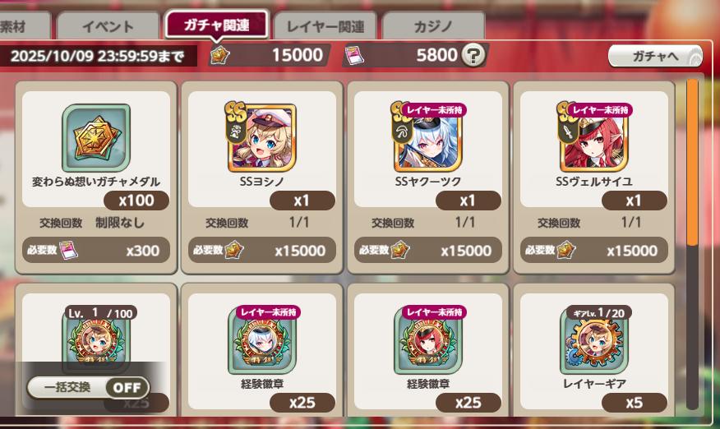
Task: Switch to the イベント tab
Action: tap(108, 26)
